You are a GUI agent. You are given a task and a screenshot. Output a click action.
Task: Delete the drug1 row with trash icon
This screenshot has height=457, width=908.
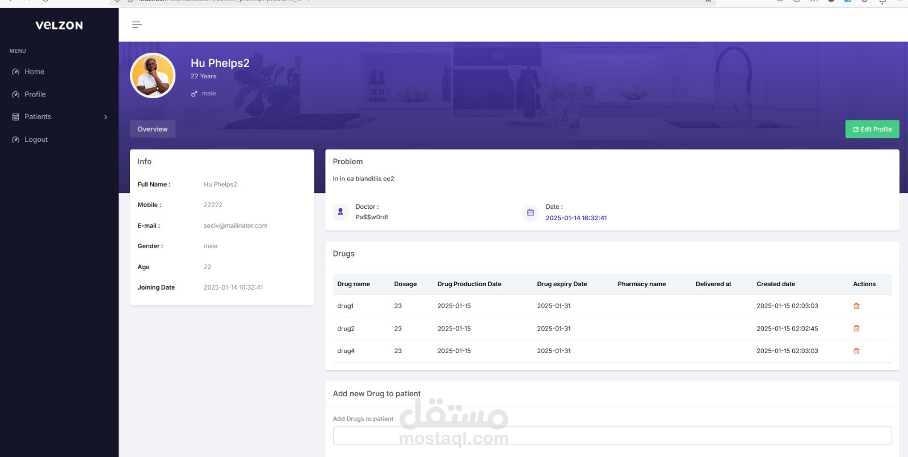pos(856,306)
